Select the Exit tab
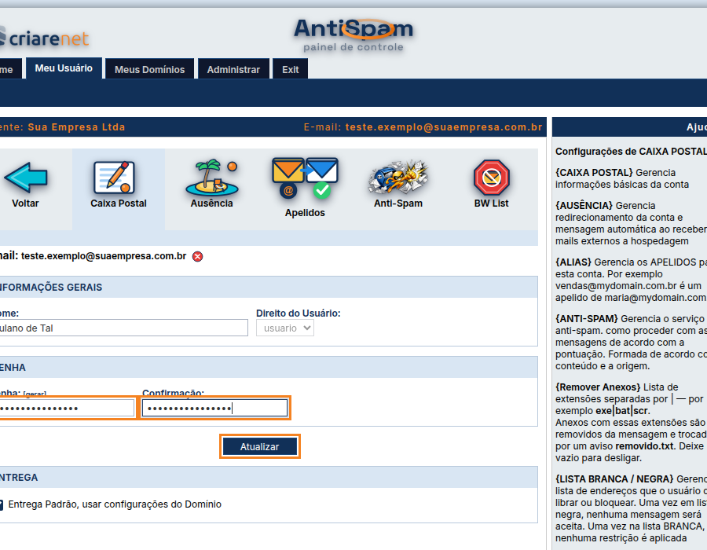This screenshot has width=707, height=550. [291, 69]
